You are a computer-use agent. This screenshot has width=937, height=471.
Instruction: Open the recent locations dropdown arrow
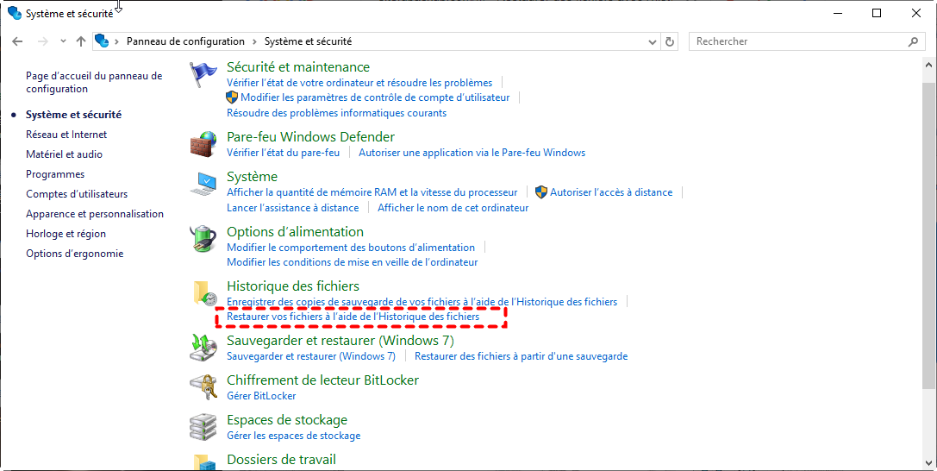[x=63, y=41]
